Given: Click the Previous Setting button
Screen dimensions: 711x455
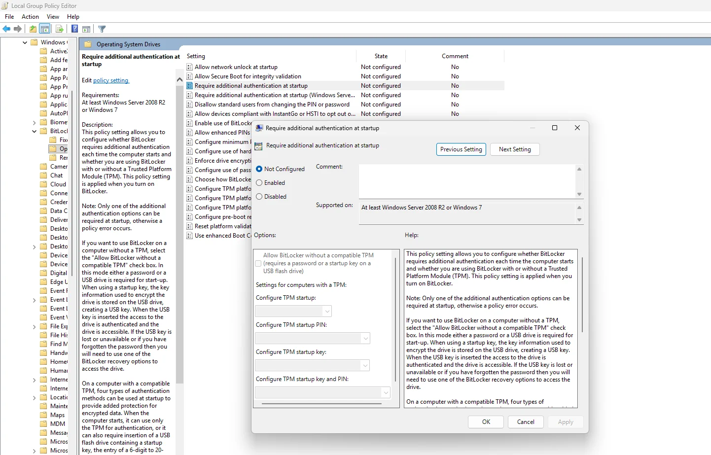Looking at the screenshot, I should pos(462,149).
